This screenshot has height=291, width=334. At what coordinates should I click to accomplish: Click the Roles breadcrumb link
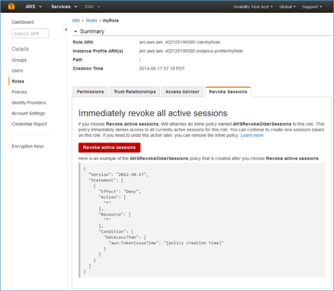click(91, 21)
